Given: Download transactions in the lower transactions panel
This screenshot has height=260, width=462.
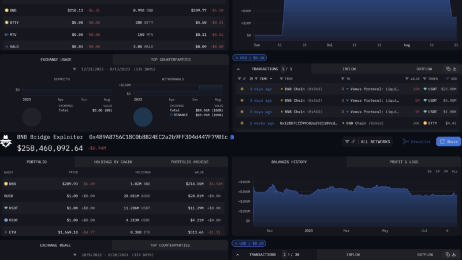Looking at the screenshot, I should pos(454,255).
